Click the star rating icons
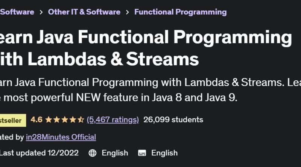 [65, 120]
